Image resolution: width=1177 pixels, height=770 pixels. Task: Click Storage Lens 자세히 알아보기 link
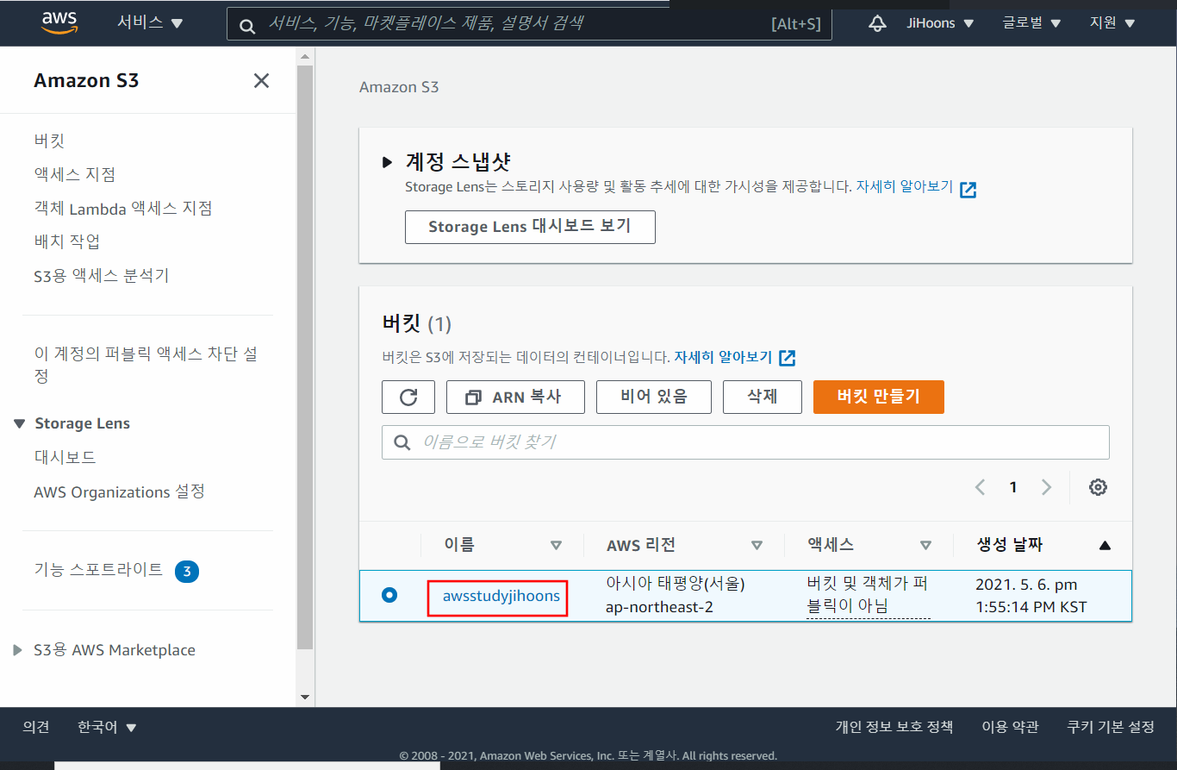[x=904, y=187]
